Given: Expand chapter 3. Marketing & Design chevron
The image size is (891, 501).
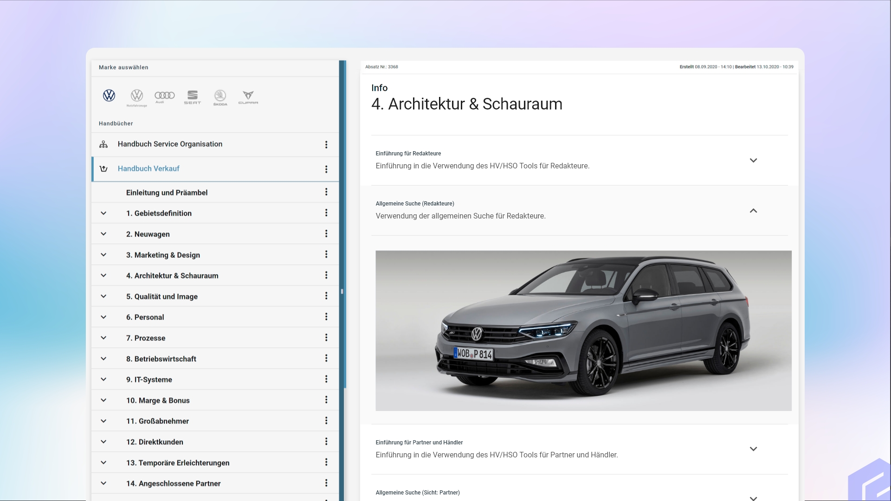Looking at the screenshot, I should (x=103, y=255).
